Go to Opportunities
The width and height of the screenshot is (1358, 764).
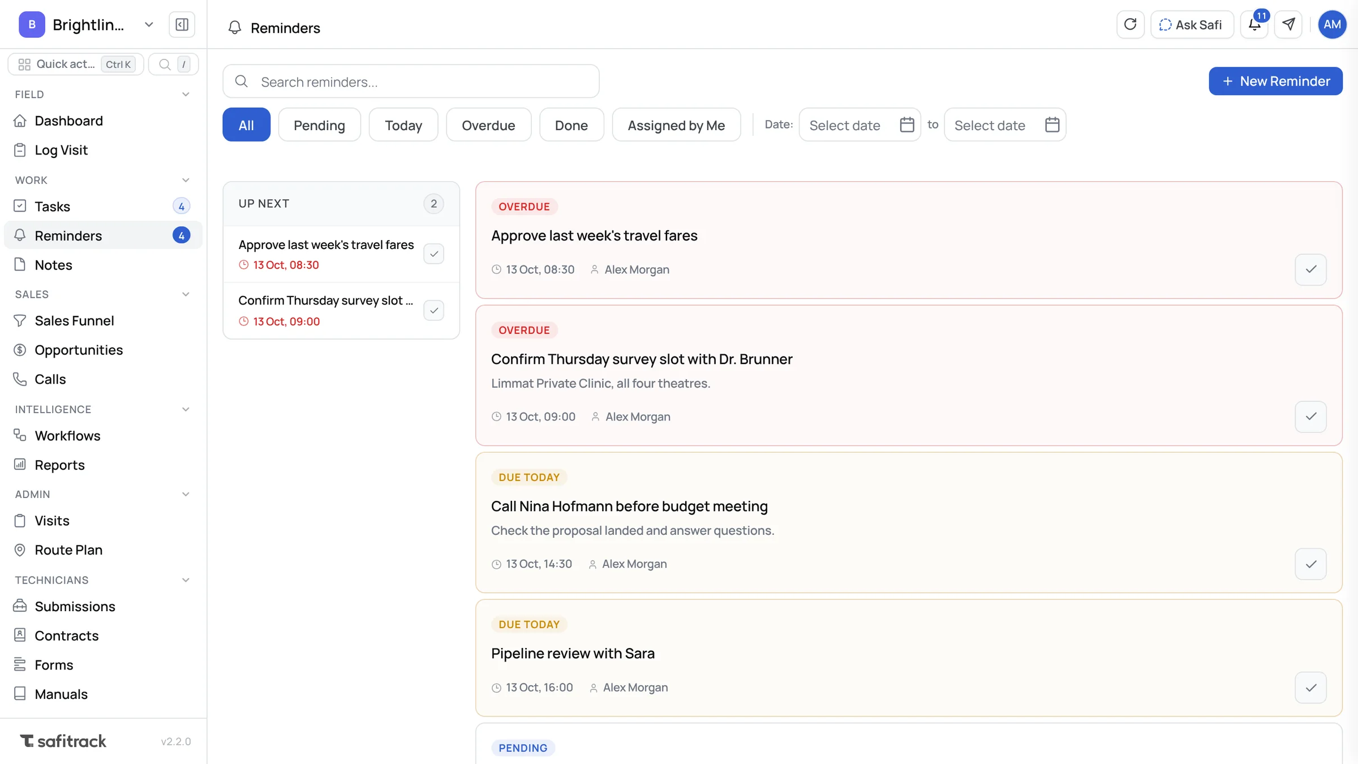[x=103, y=350]
